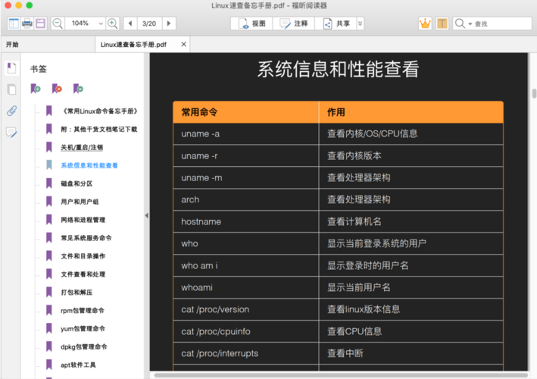Open bookmark 文件查看和处理
The image size is (537, 379).
point(83,274)
